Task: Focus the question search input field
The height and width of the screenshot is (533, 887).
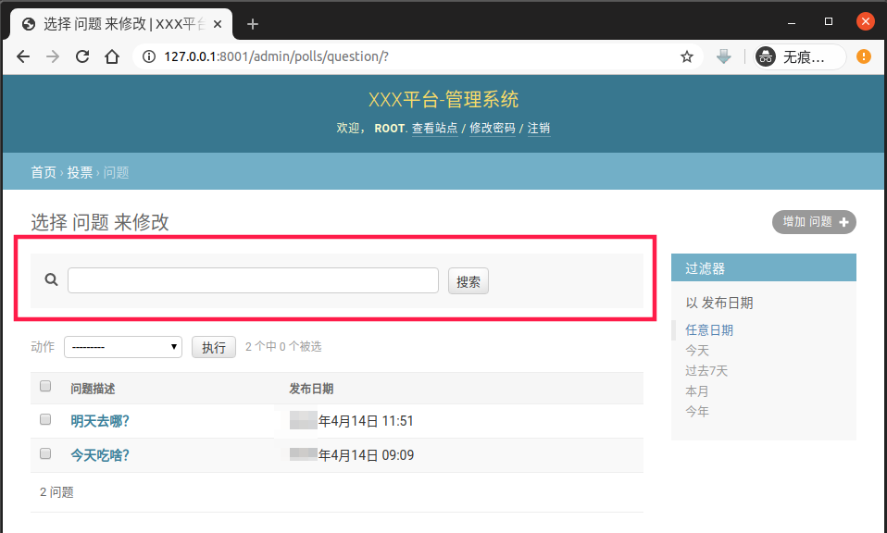Action: click(x=253, y=280)
